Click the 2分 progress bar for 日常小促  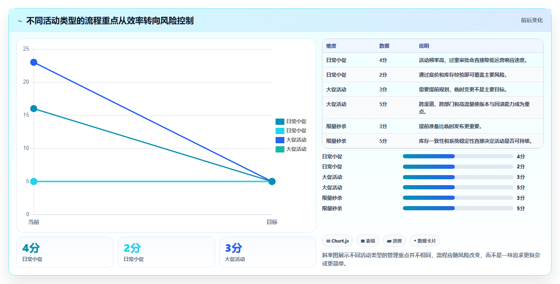click(x=458, y=167)
